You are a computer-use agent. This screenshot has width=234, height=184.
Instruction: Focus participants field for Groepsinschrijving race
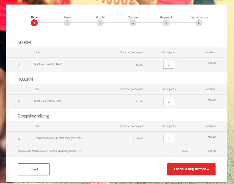169,138
